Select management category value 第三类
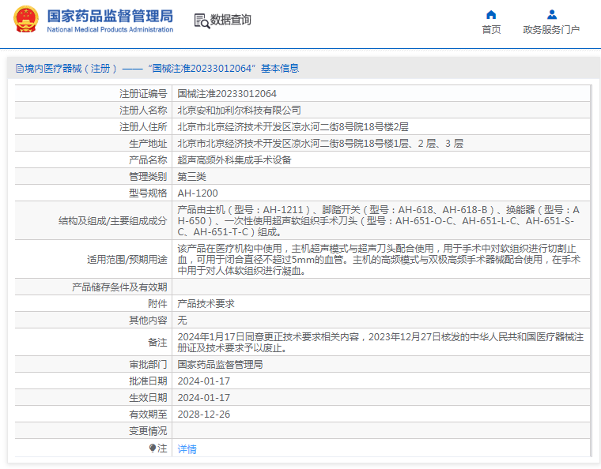Viewport: 601px width, 469px height. pos(191,176)
